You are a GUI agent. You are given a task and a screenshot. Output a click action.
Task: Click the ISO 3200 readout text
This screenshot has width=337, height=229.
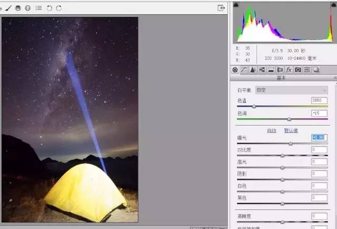(274, 58)
